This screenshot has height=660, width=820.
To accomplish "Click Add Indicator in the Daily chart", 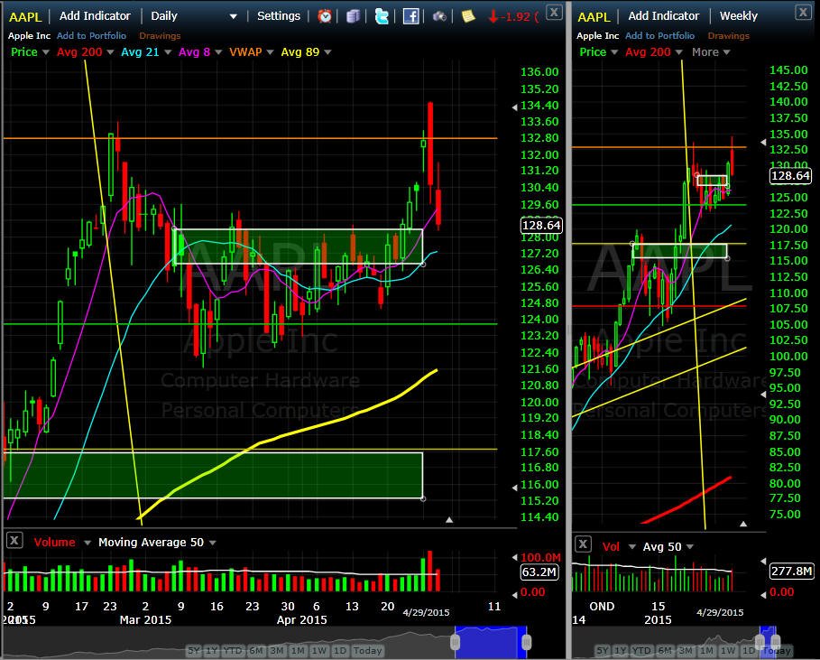I will click(95, 16).
